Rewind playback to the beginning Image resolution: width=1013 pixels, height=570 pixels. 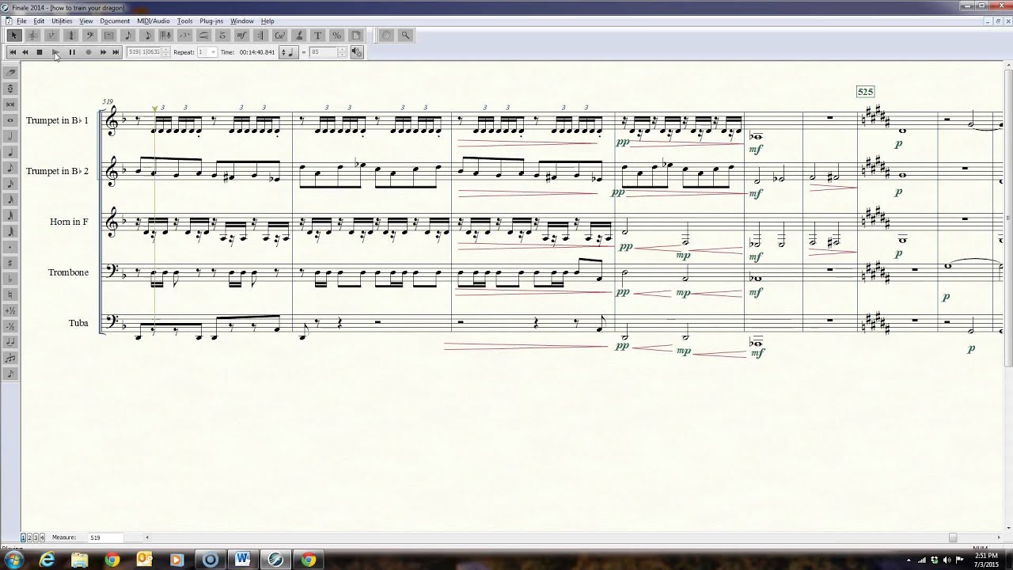coord(12,52)
